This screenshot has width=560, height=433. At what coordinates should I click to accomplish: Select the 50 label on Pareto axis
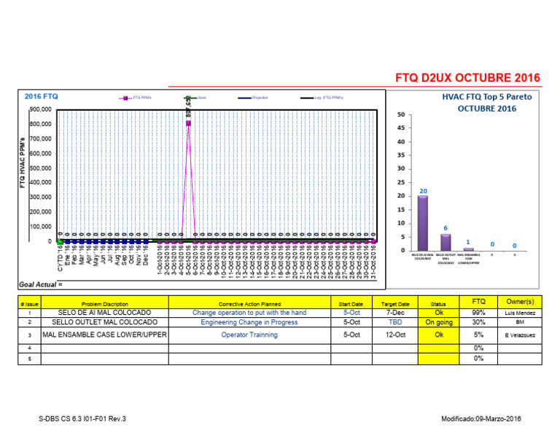tap(401, 114)
